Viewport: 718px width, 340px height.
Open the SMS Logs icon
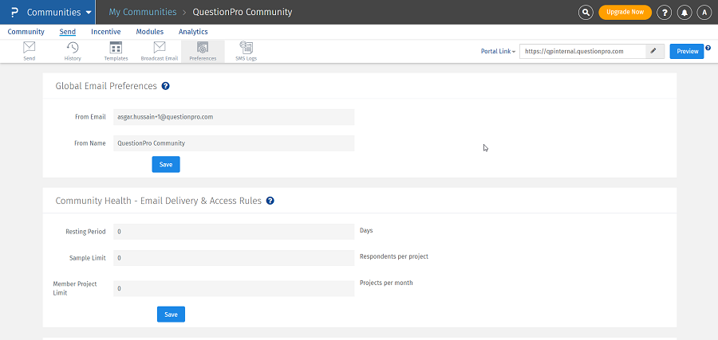coord(246,49)
